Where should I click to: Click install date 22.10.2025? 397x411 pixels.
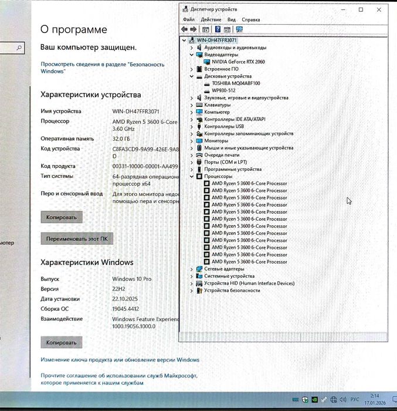125,299
